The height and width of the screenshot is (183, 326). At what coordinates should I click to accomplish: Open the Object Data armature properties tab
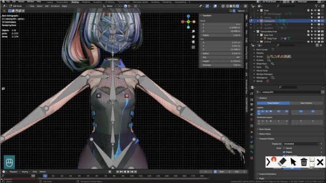252,147
